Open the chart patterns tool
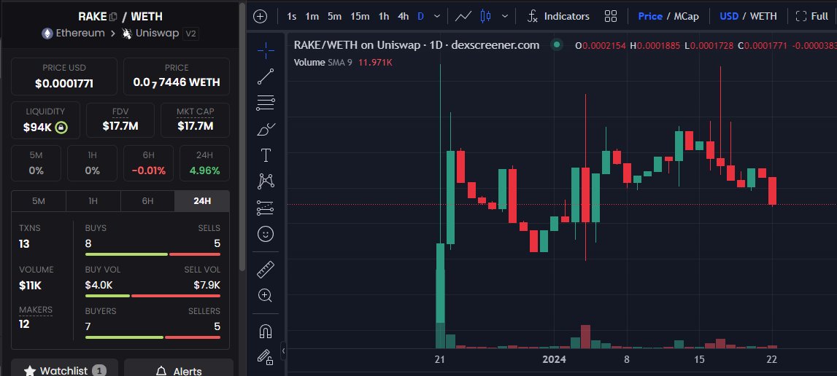837x376 pixels. click(266, 181)
